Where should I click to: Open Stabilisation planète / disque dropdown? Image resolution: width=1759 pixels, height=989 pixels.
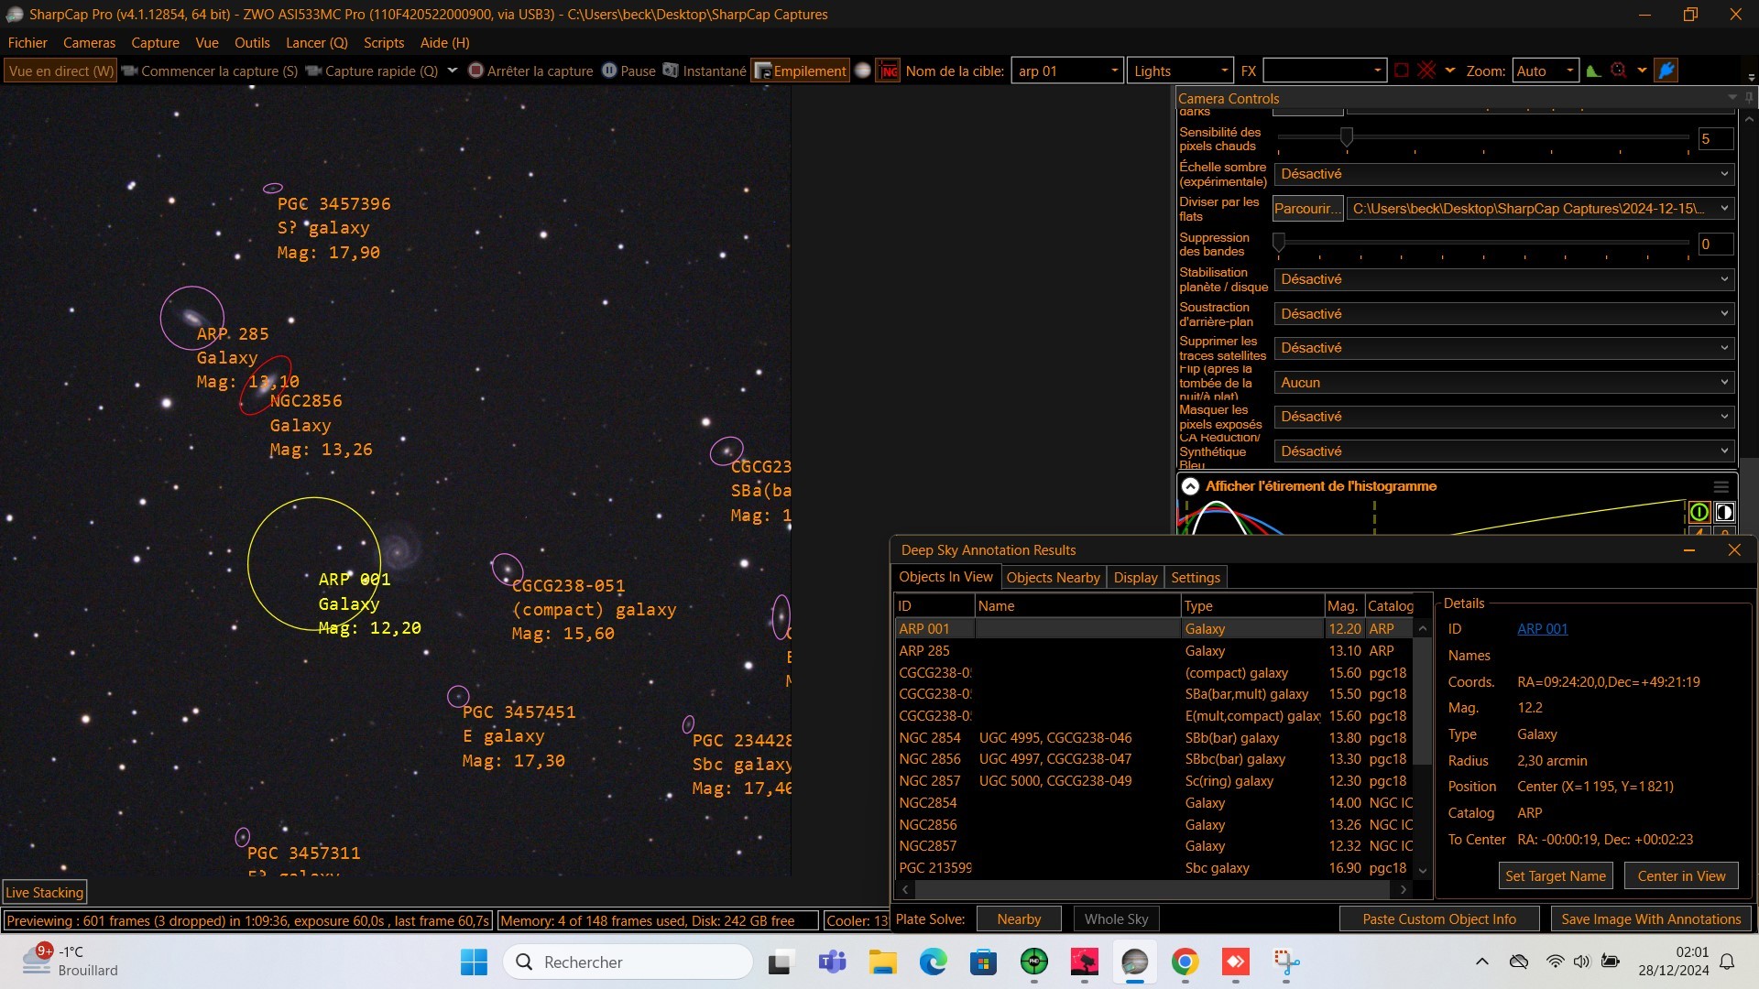click(1503, 279)
